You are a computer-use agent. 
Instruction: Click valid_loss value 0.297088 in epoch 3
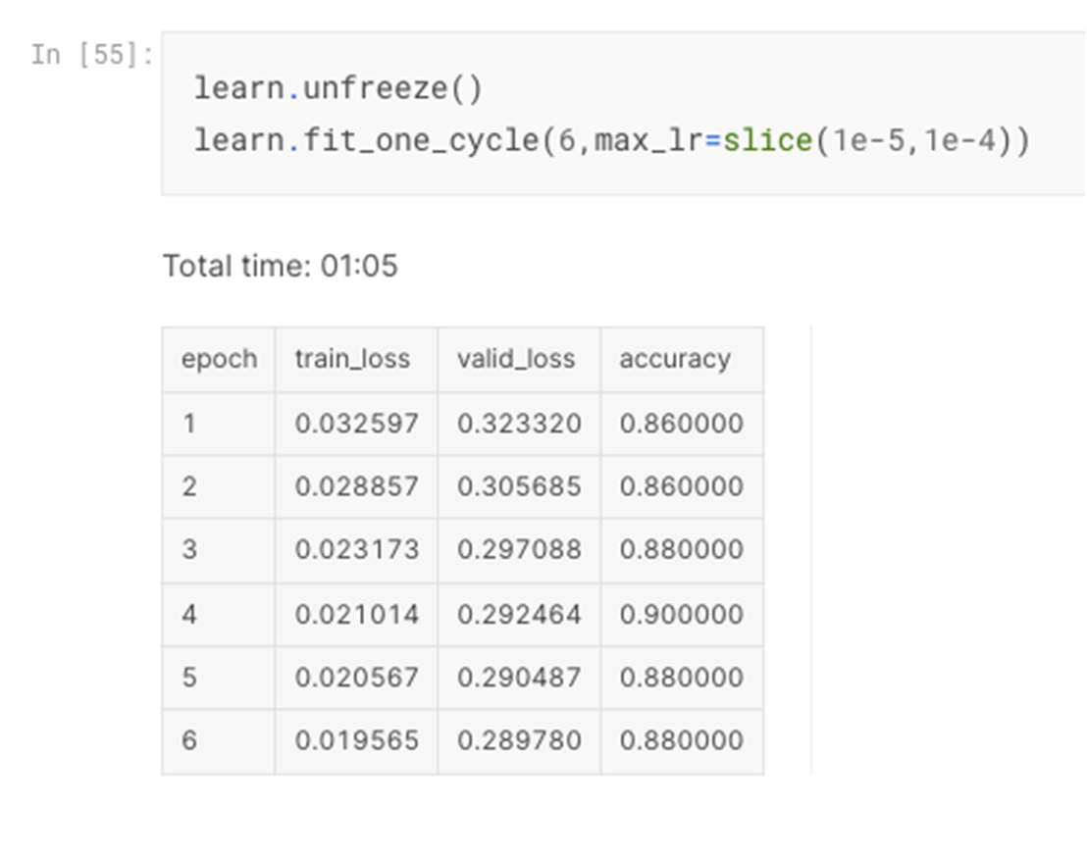pos(519,549)
